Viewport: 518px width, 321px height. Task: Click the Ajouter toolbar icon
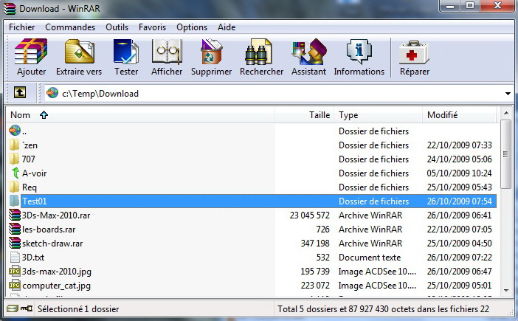(31, 52)
